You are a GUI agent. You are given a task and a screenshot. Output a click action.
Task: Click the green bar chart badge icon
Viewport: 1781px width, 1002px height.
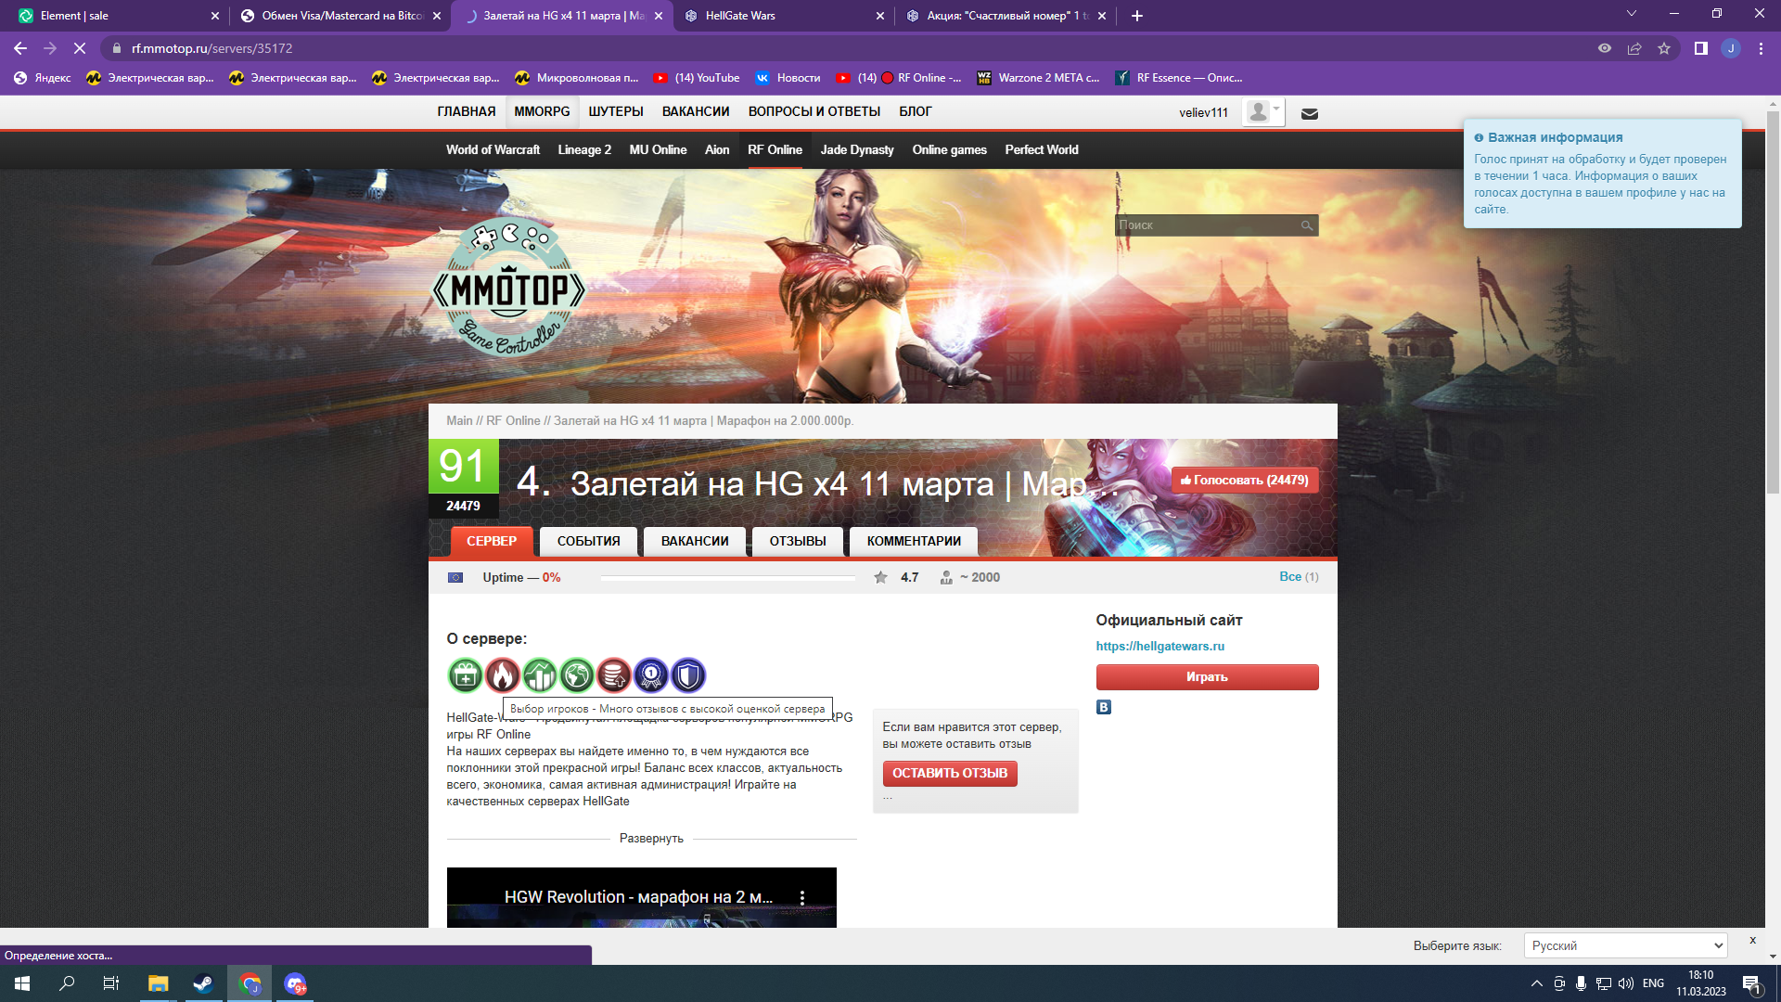[540, 675]
